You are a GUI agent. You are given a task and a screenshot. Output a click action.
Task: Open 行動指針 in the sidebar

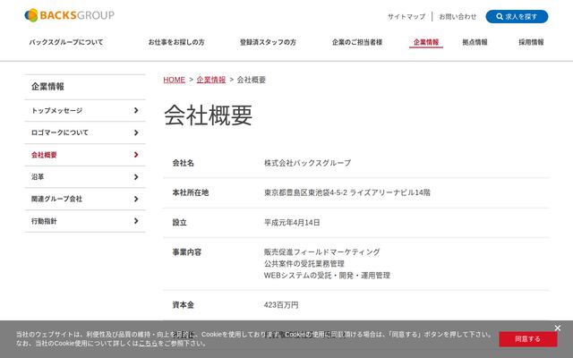[85, 221]
